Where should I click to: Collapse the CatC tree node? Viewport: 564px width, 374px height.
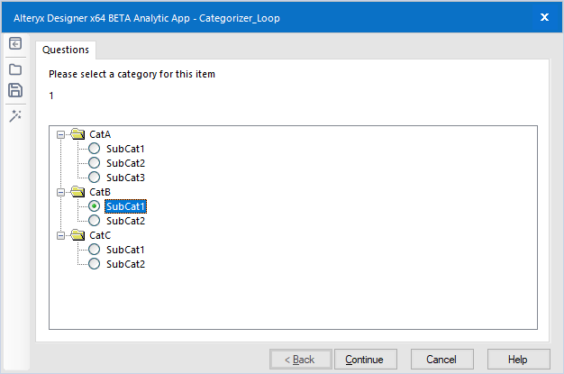61,235
